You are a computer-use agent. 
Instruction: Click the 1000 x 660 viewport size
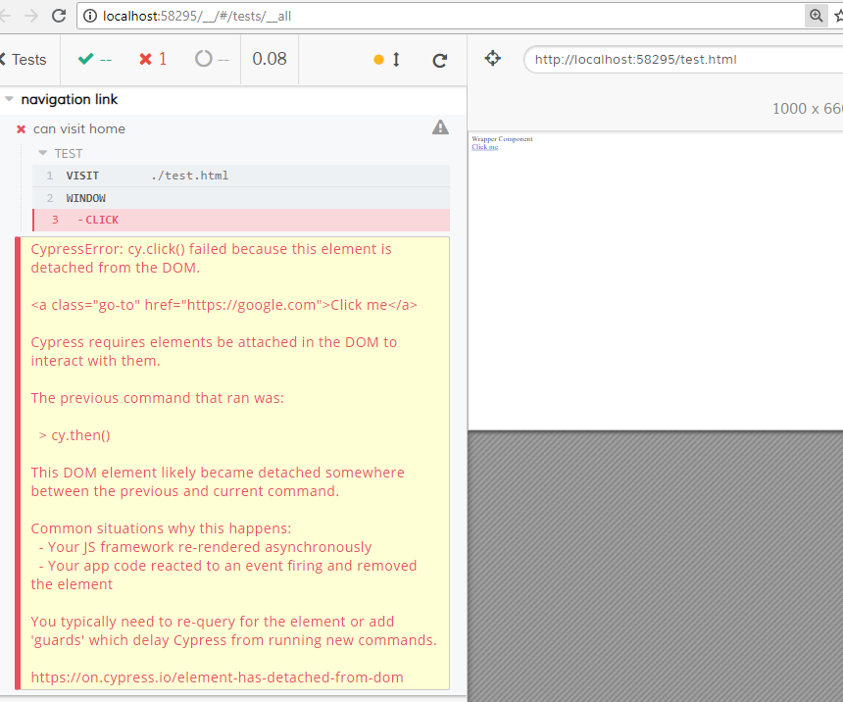click(x=808, y=109)
